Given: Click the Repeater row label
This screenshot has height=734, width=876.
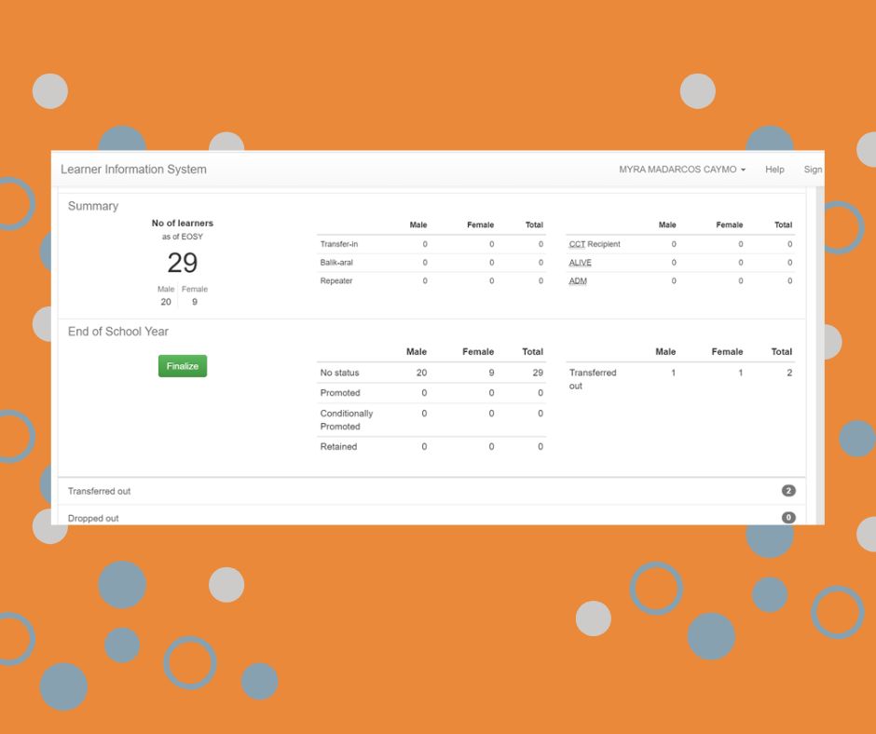Looking at the screenshot, I should pos(336,281).
